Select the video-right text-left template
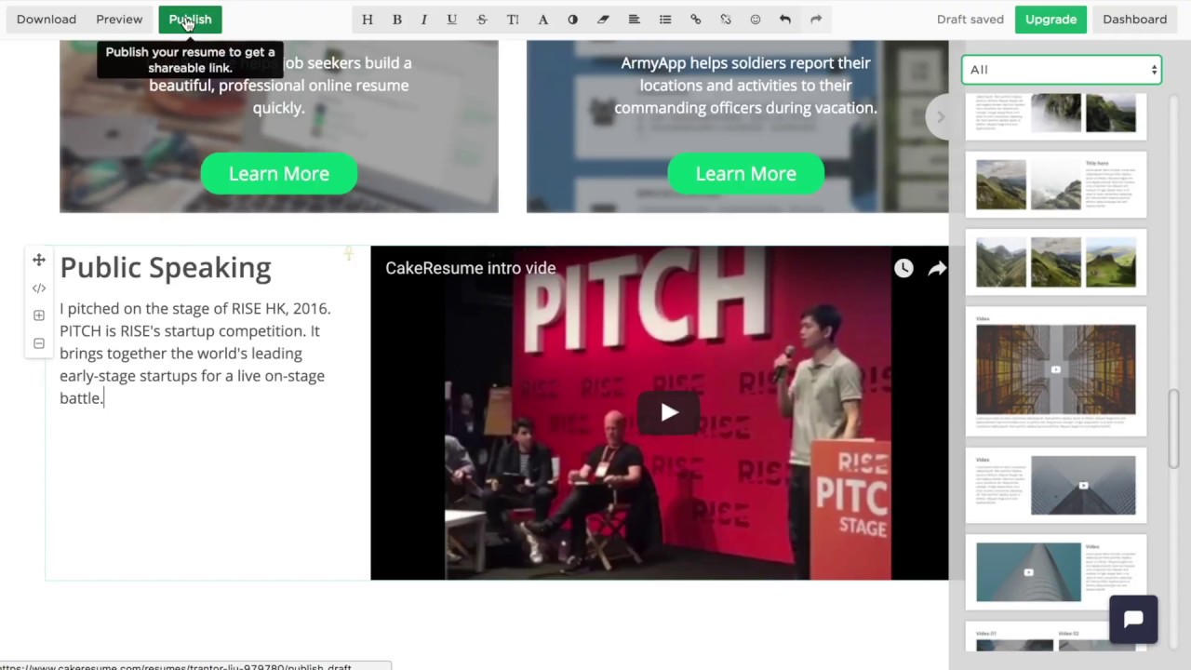The width and height of the screenshot is (1191, 670). click(1056, 485)
